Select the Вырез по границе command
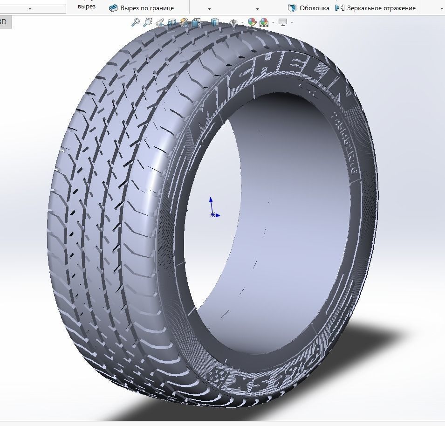The image size is (445, 426). (147, 8)
